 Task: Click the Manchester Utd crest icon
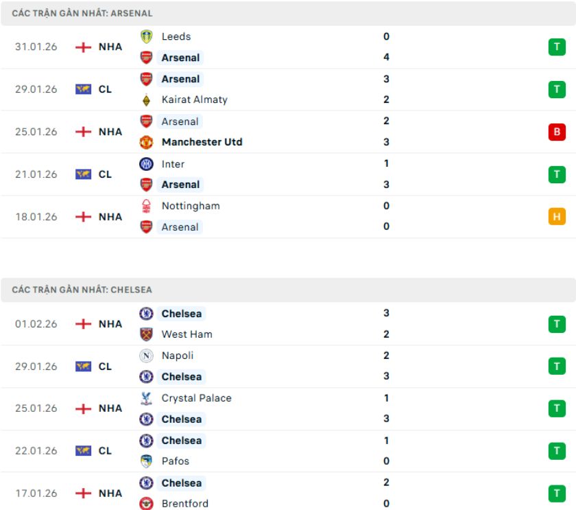point(146,142)
